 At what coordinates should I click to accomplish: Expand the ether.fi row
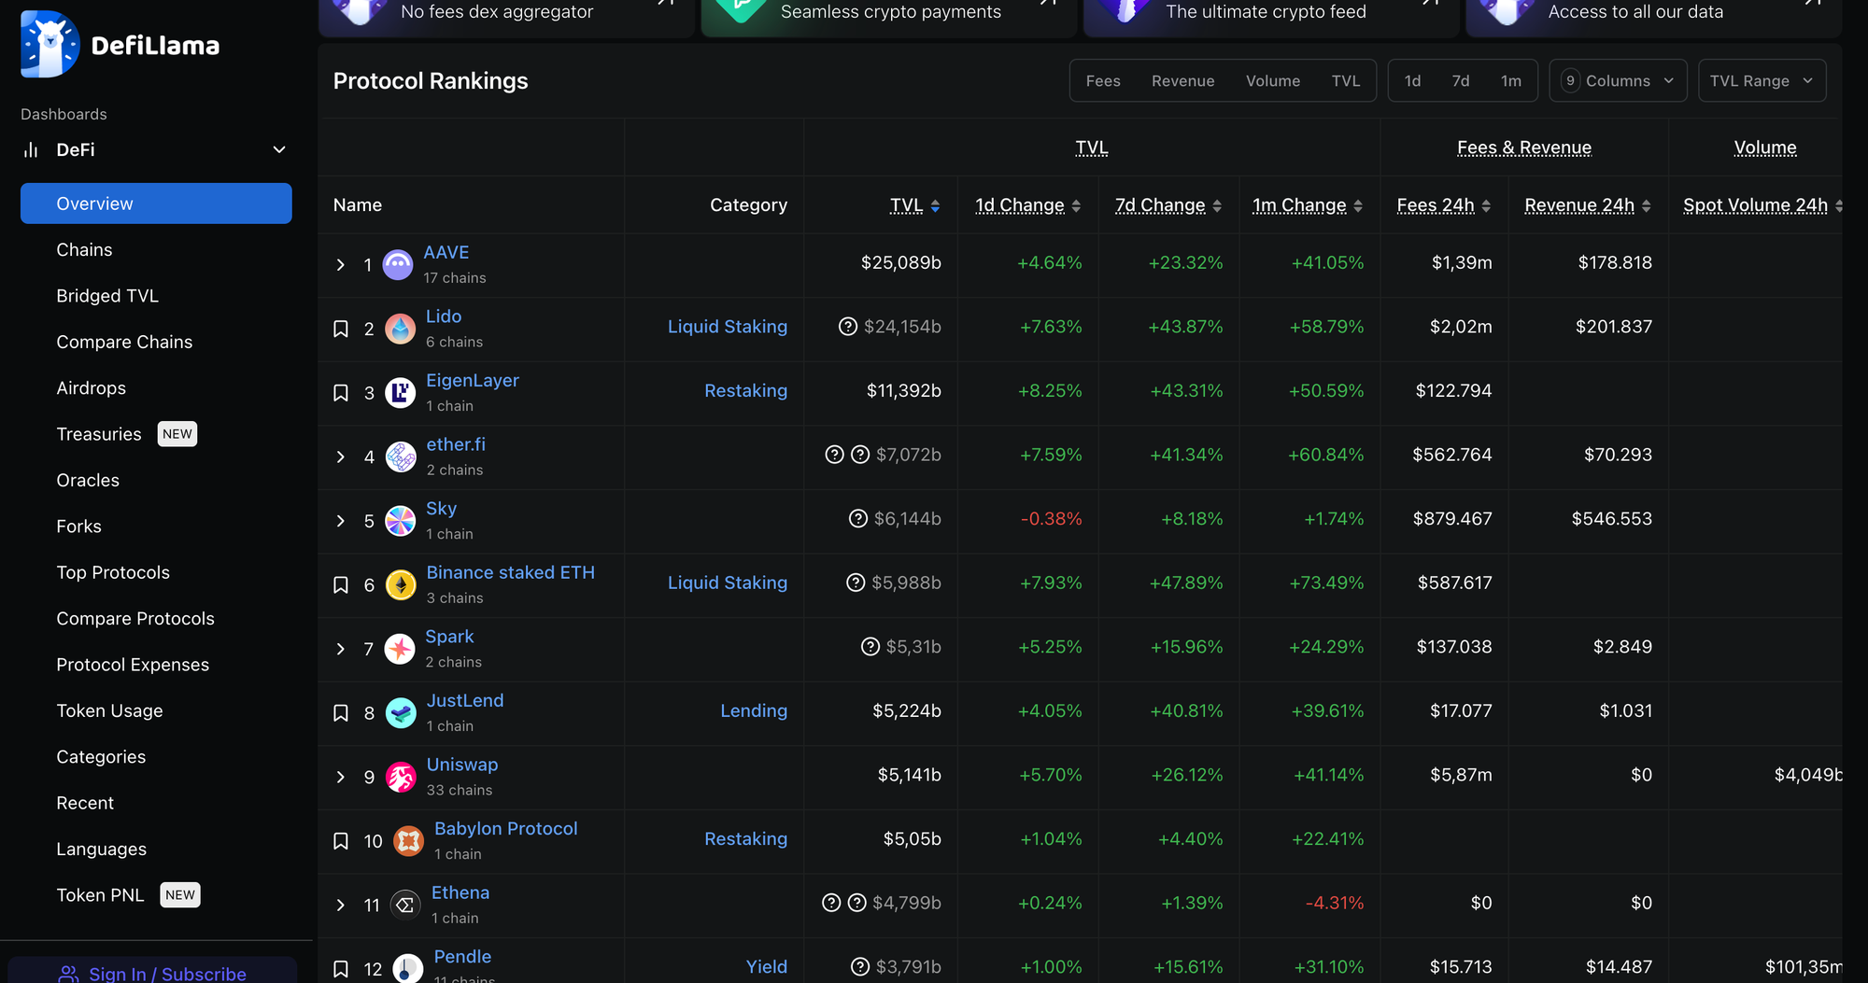pos(341,457)
